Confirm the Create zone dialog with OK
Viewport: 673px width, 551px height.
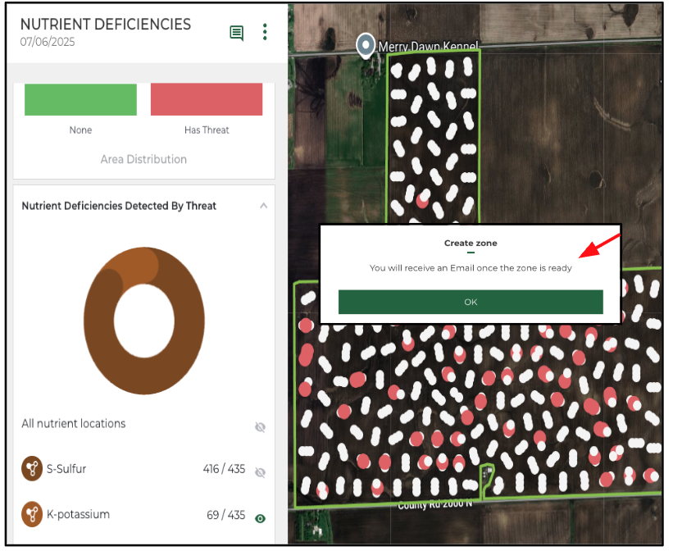pos(471,302)
